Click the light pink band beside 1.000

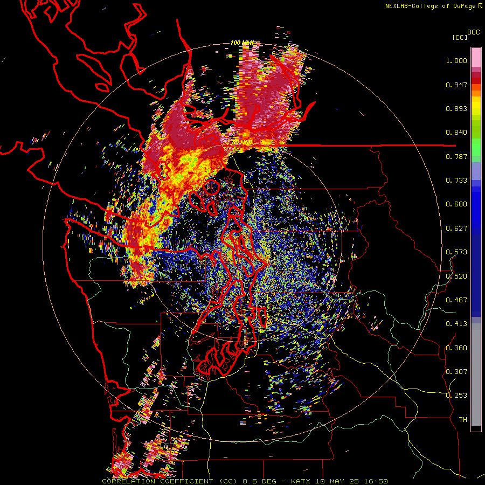click(476, 58)
